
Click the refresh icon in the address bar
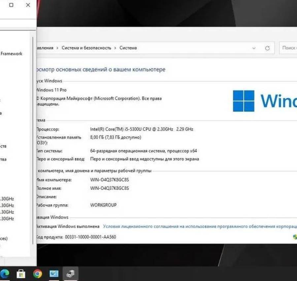[267, 48]
